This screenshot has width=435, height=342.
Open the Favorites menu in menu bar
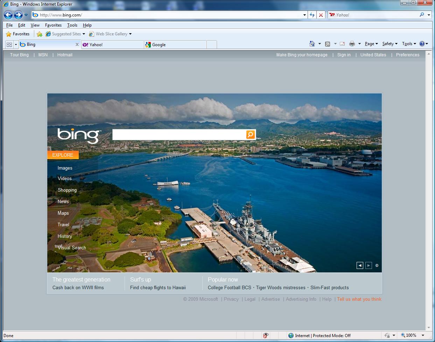53,25
